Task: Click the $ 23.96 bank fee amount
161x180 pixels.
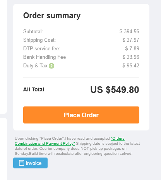Action: (131, 57)
